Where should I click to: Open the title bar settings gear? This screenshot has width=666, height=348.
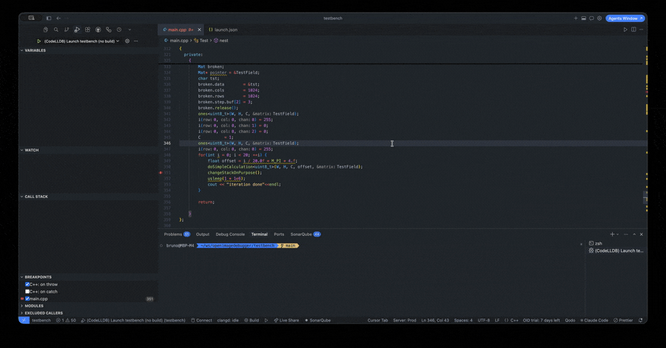(x=599, y=18)
